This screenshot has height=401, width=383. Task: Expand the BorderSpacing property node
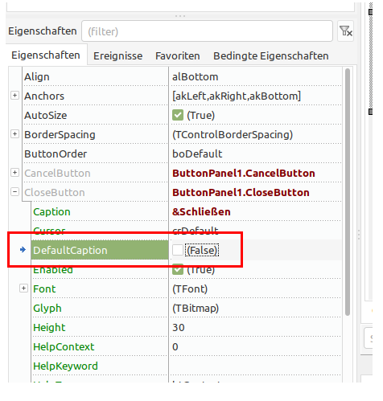(x=14, y=134)
